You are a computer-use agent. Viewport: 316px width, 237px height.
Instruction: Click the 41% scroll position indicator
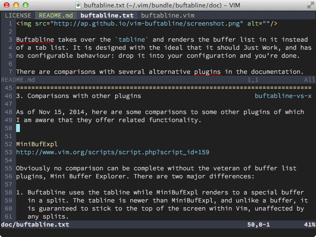coord(310,225)
